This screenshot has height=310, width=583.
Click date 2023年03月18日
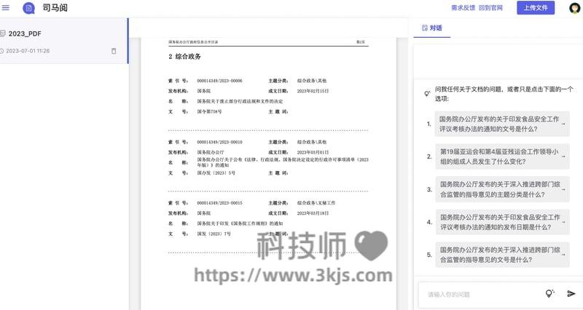(313, 213)
